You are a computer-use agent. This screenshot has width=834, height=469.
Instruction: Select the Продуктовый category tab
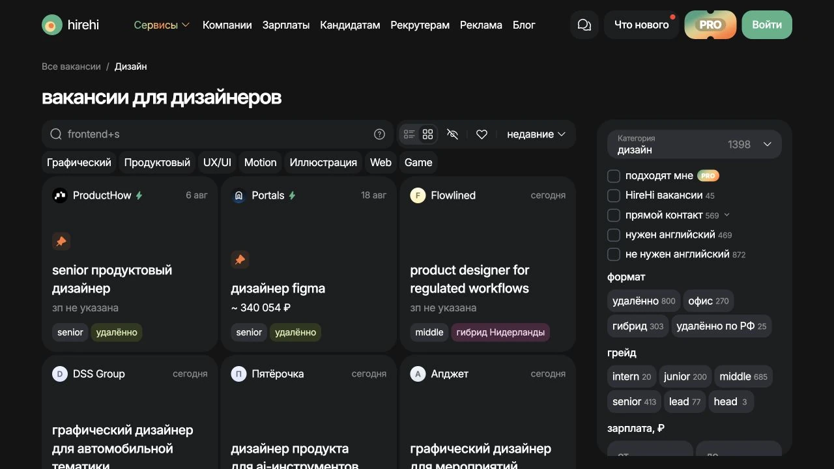click(x=157, y=162)
